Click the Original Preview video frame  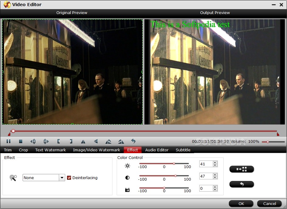point(72,72)
